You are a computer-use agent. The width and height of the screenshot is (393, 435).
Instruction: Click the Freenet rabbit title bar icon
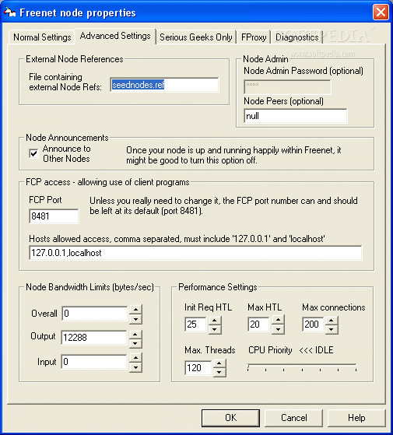[x=10, y=12]
